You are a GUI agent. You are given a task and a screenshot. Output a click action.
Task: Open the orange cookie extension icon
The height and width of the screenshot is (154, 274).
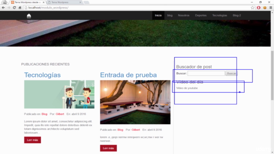[x=265, y=8]
